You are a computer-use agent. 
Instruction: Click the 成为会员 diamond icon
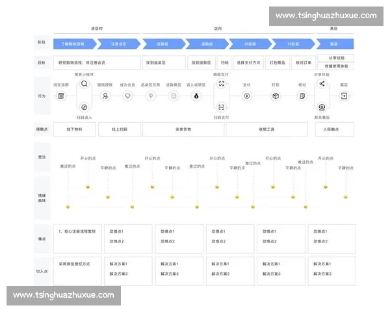[x=127, y=96]
